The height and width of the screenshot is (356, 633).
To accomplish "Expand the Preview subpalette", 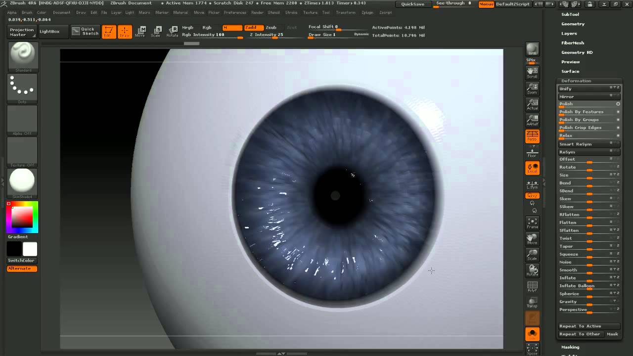I will click(x=570, y=62).
